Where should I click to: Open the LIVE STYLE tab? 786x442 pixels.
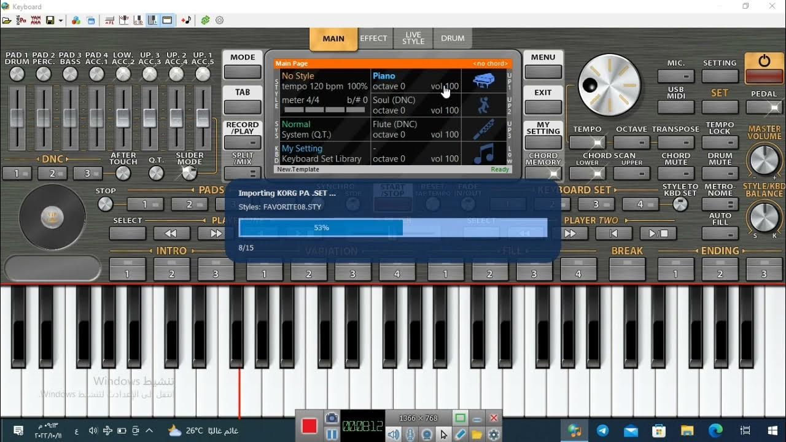coord(413,38)
